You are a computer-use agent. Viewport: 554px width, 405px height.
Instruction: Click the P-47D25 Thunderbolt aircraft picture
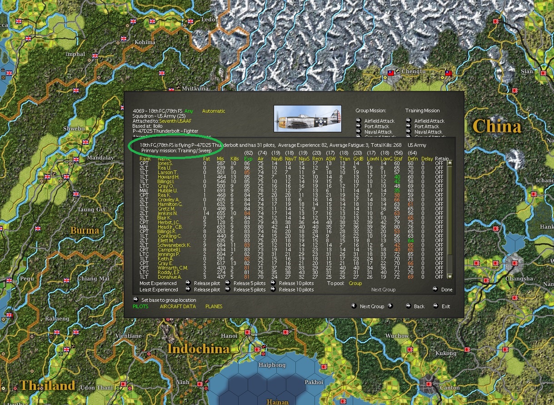(308, 119)
